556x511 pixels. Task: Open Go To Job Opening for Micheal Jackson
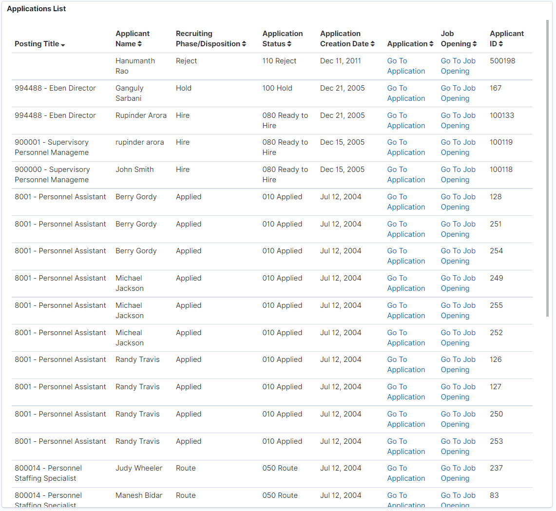coord(458,338)
